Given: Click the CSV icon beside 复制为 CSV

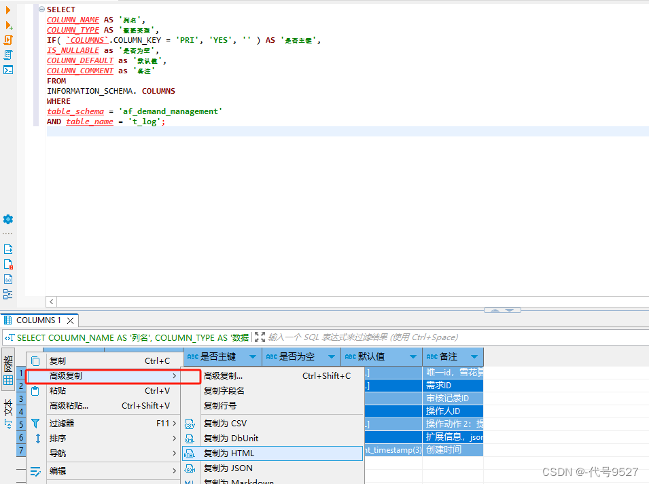Looking at the screenshot, I should [x=190, y=424].
